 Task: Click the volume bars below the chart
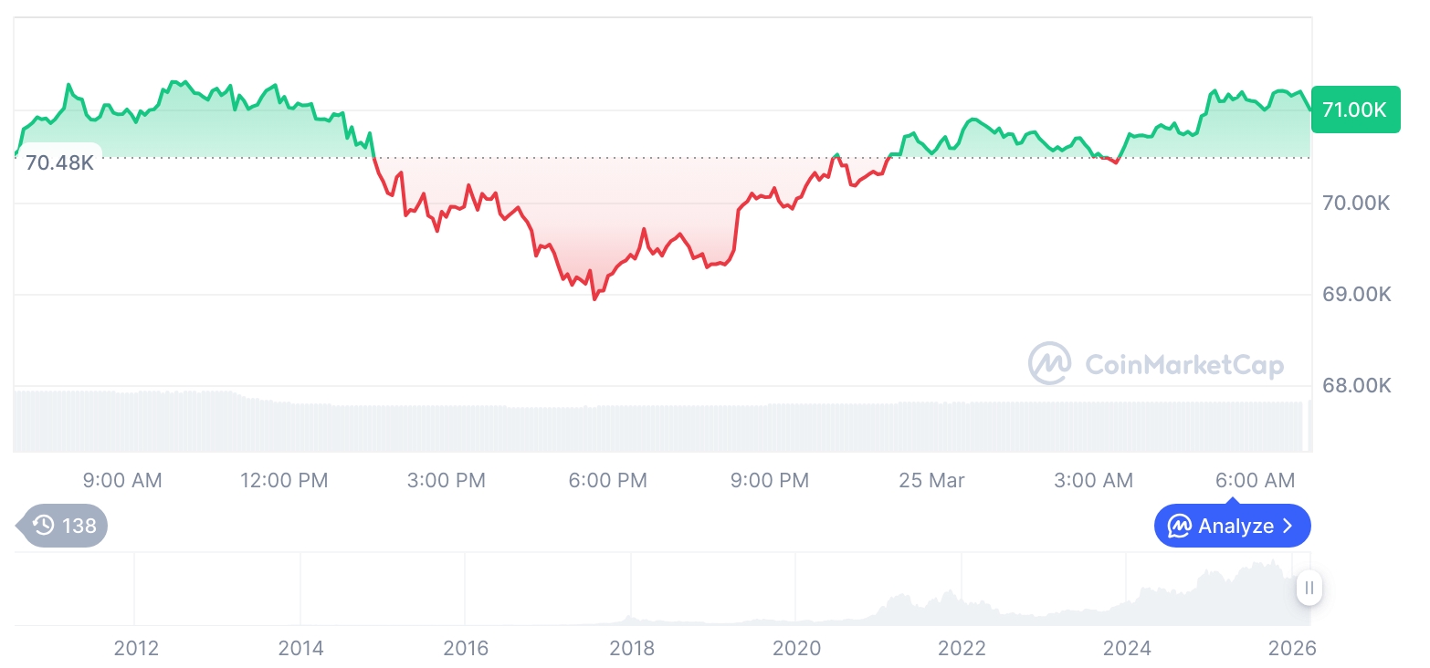[639, 427]
